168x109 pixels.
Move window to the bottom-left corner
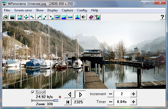45,17
